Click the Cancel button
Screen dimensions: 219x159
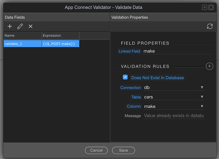tap(96, 150)
